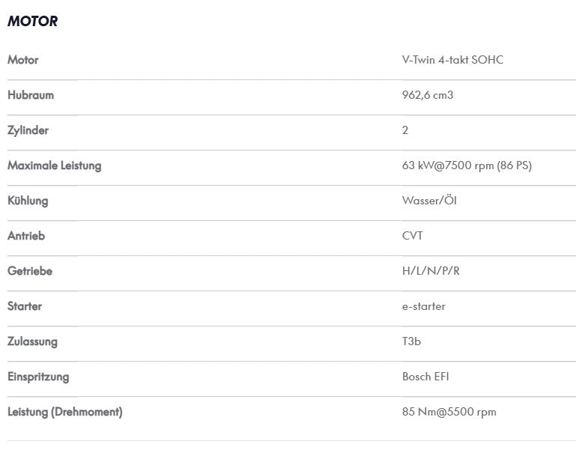Select the Getriebe row label
Image resolution: width=576 pixels, height=450 pixels.
point(30,271)
